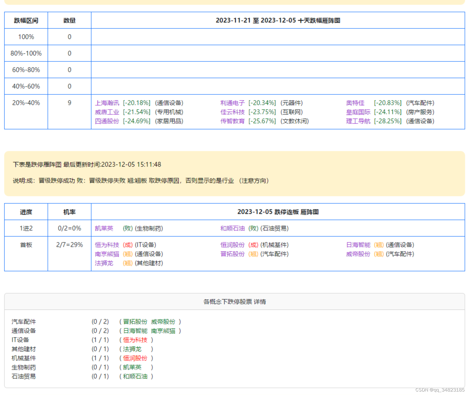This screenshot has height=395, width=469.
Task: Open the 奥特佳 stock link
Action: point(355,103)
